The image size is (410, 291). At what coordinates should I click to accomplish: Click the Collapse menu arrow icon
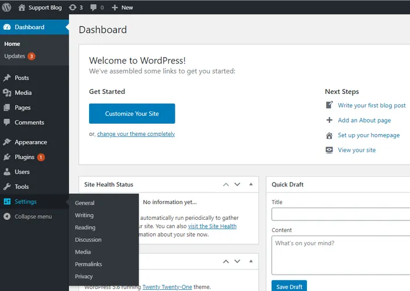click(7, 216)
